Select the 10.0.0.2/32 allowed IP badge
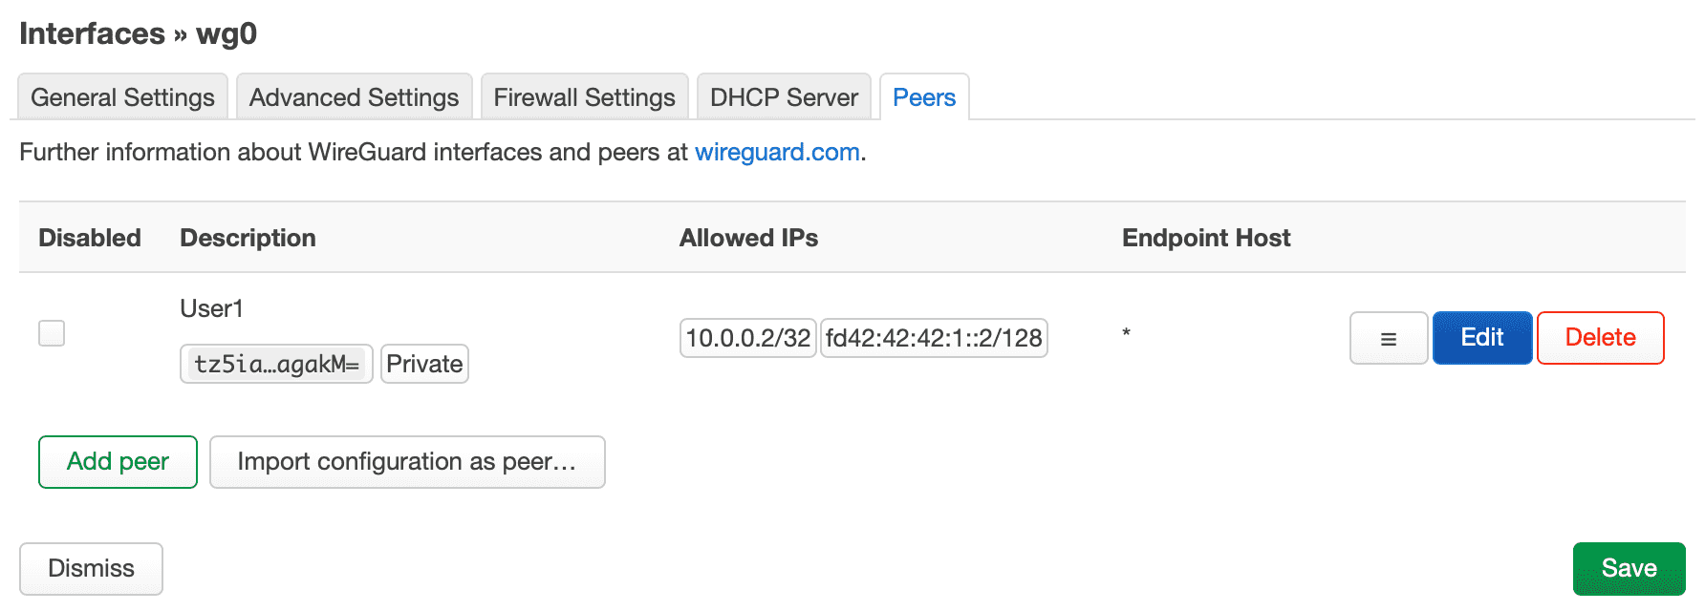This screenshot has width=1705, height=611. [747, 338]
